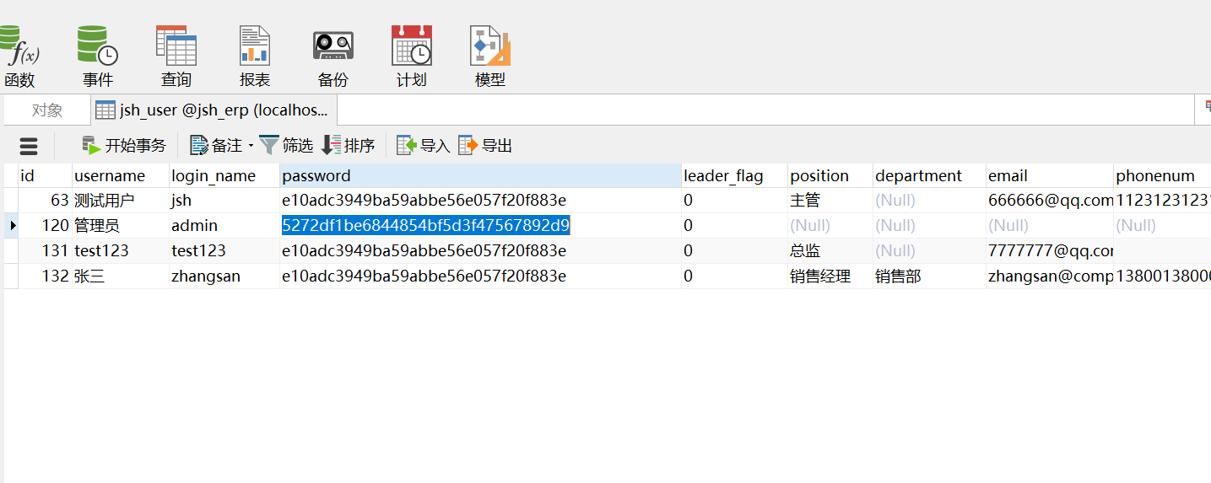Select the jsh_user @jsh_erp tab
Screen dimensions: 1211x483
214,110
